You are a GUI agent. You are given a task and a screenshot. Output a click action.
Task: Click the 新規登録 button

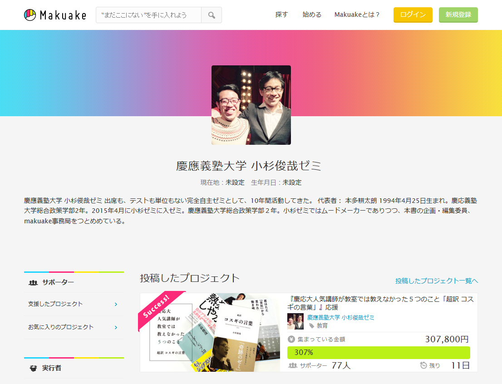tap(458, 15)
